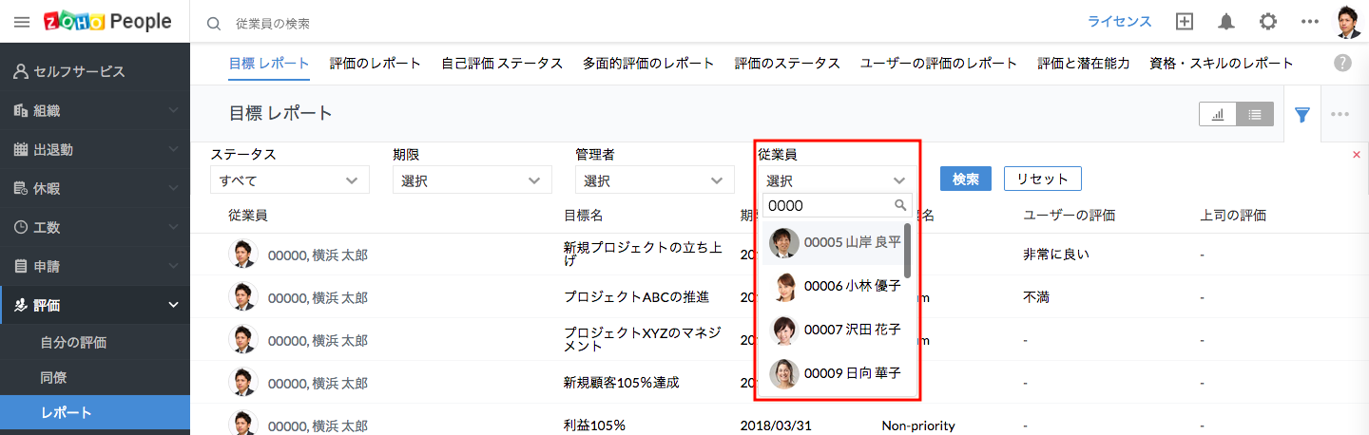Click プロジェクトABCの推進 goal name
The image size is (1369, 435).
(636, 297)
